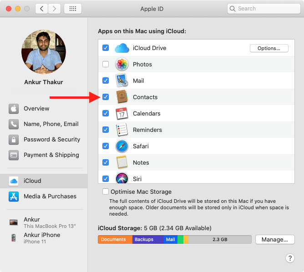Go forward with the right chevron
The image size is (304, 272).
pos(54,9)
